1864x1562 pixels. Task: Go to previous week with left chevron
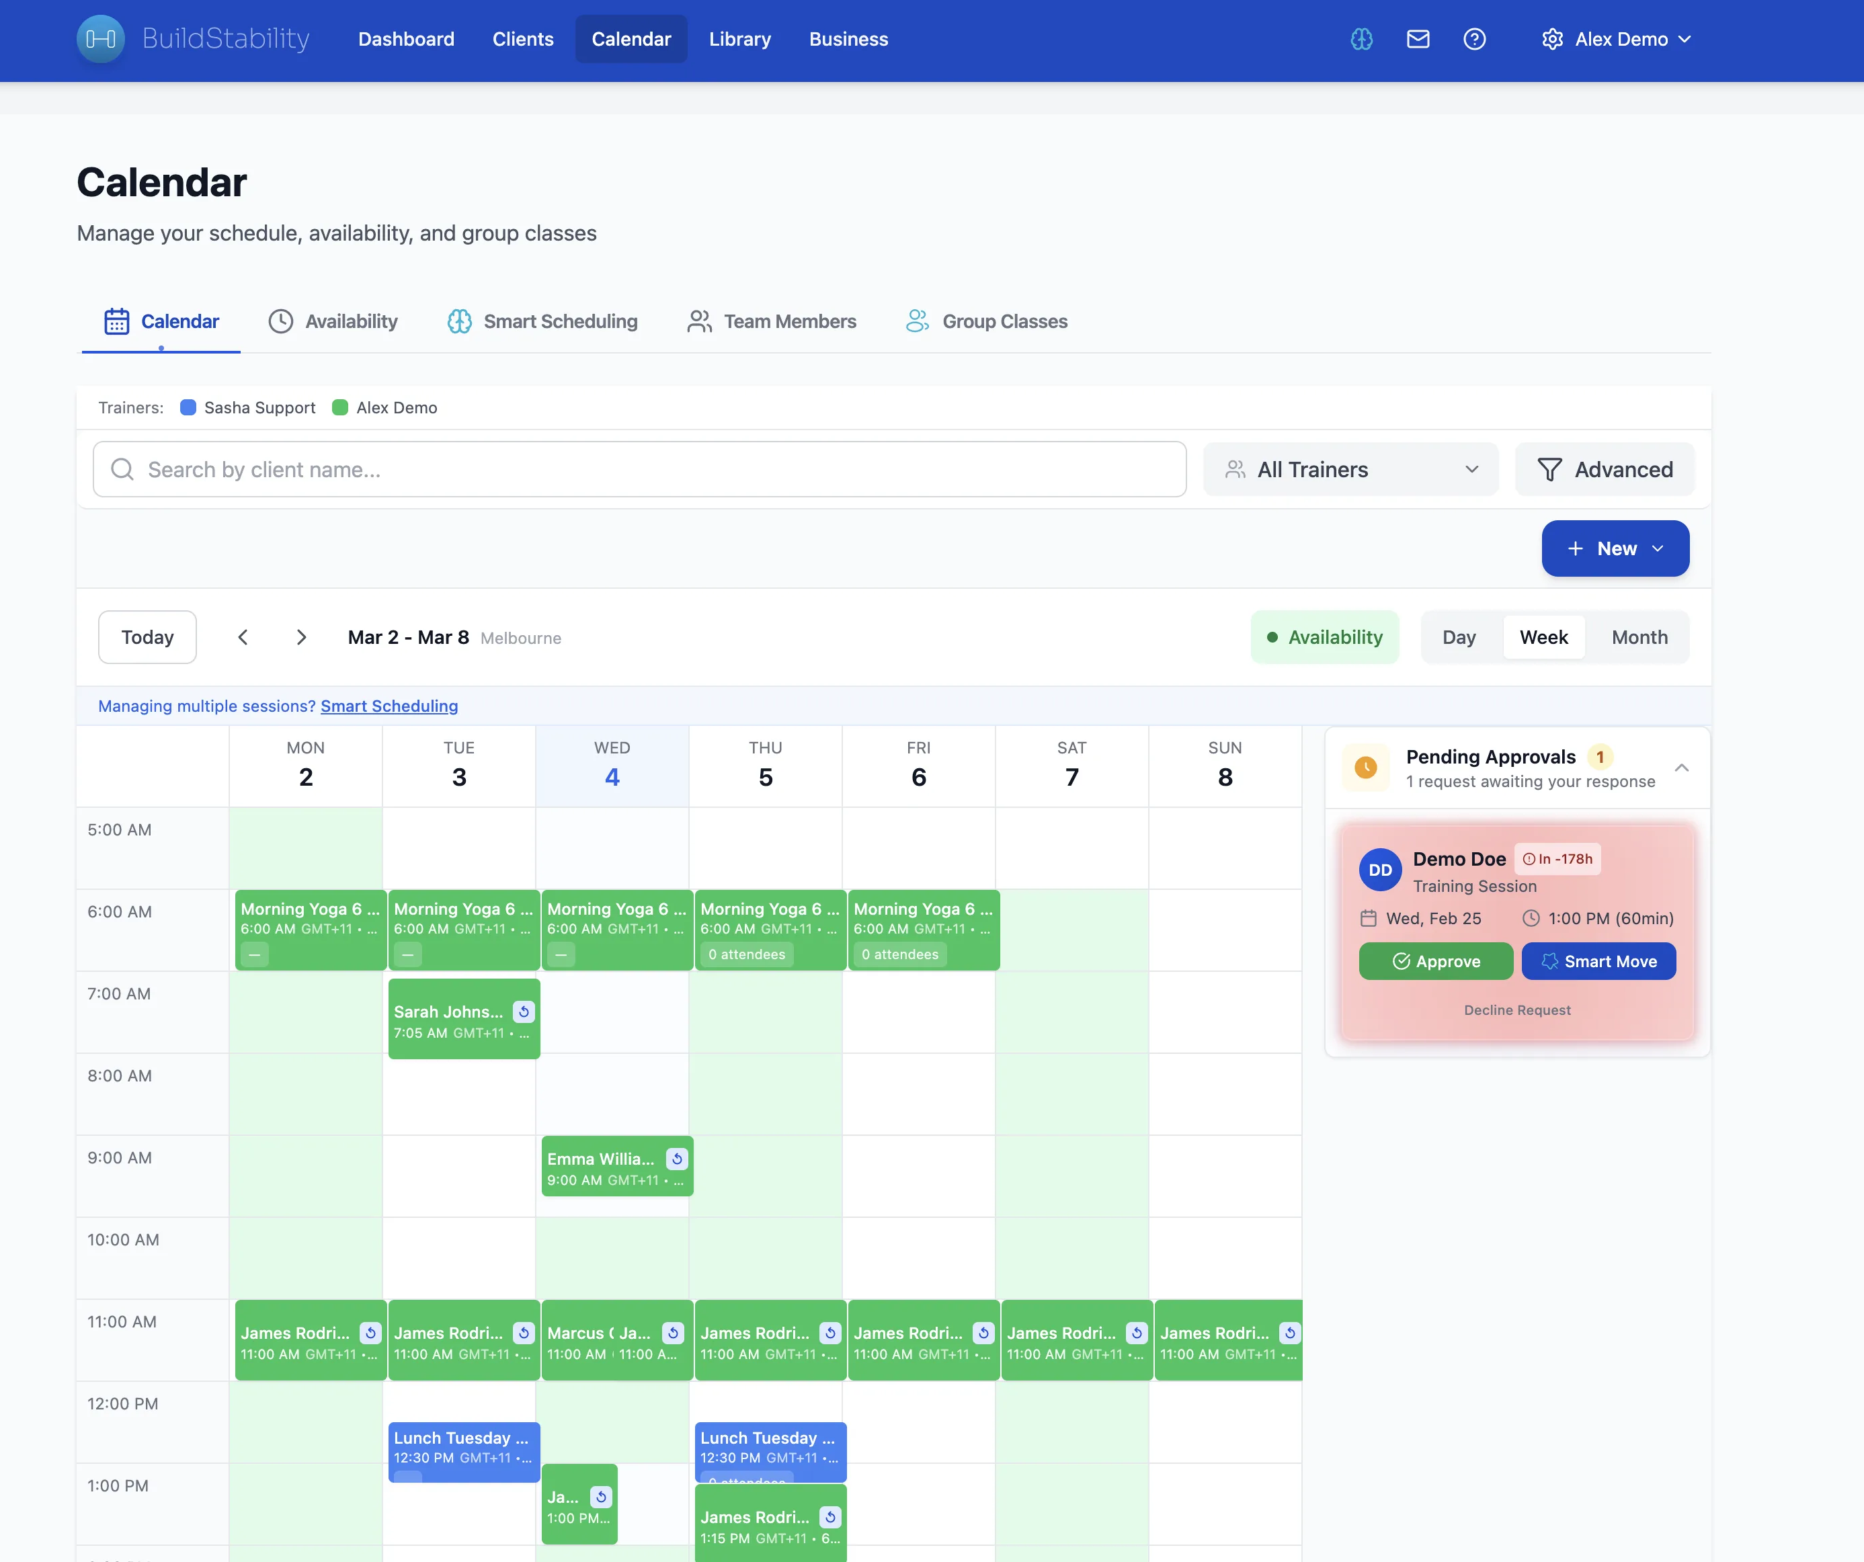click(243, 637)
